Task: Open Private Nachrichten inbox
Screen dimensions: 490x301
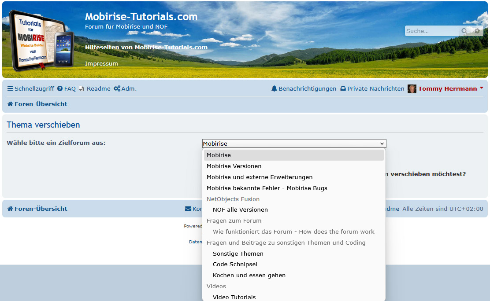Action: 372,89
